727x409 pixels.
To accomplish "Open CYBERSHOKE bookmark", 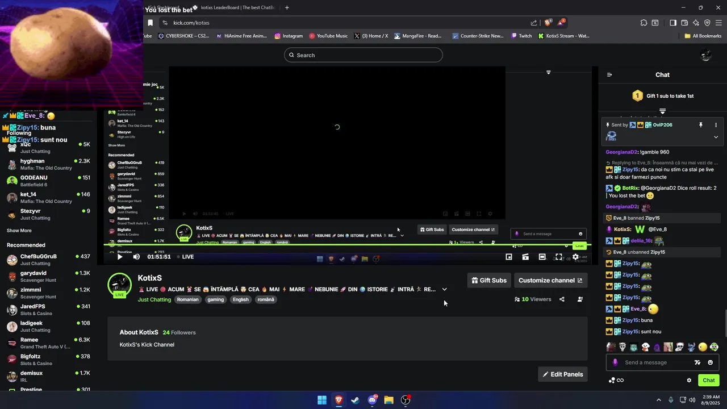I will pos(183,36).
